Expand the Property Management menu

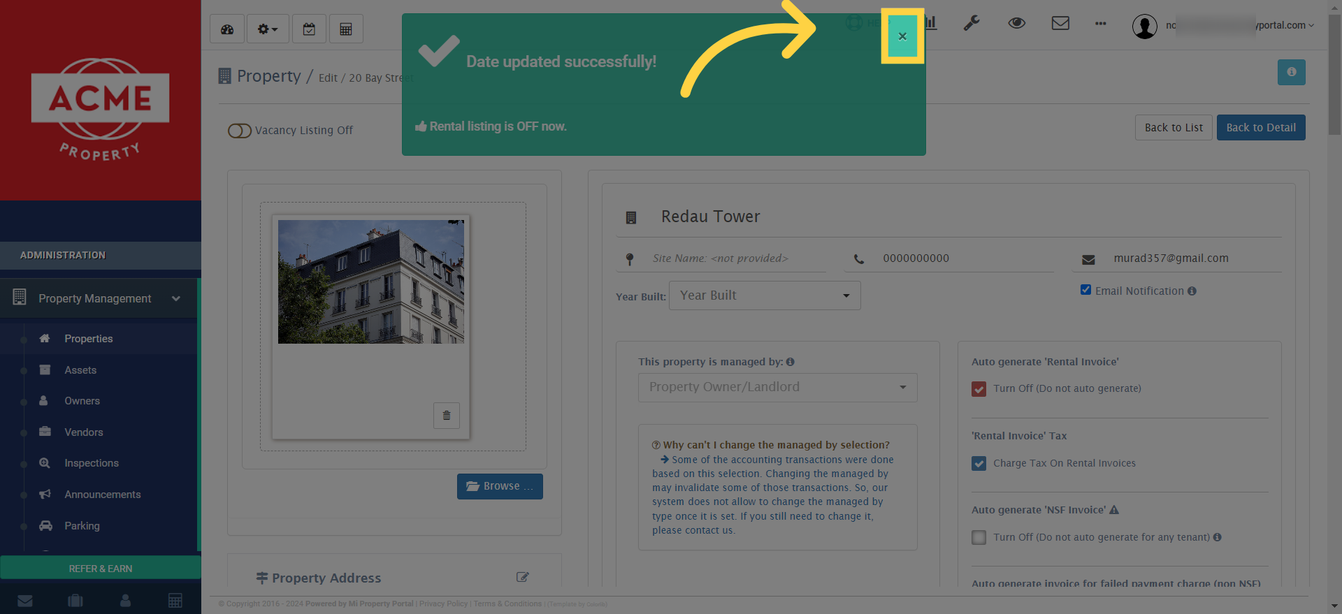[99, 298]
